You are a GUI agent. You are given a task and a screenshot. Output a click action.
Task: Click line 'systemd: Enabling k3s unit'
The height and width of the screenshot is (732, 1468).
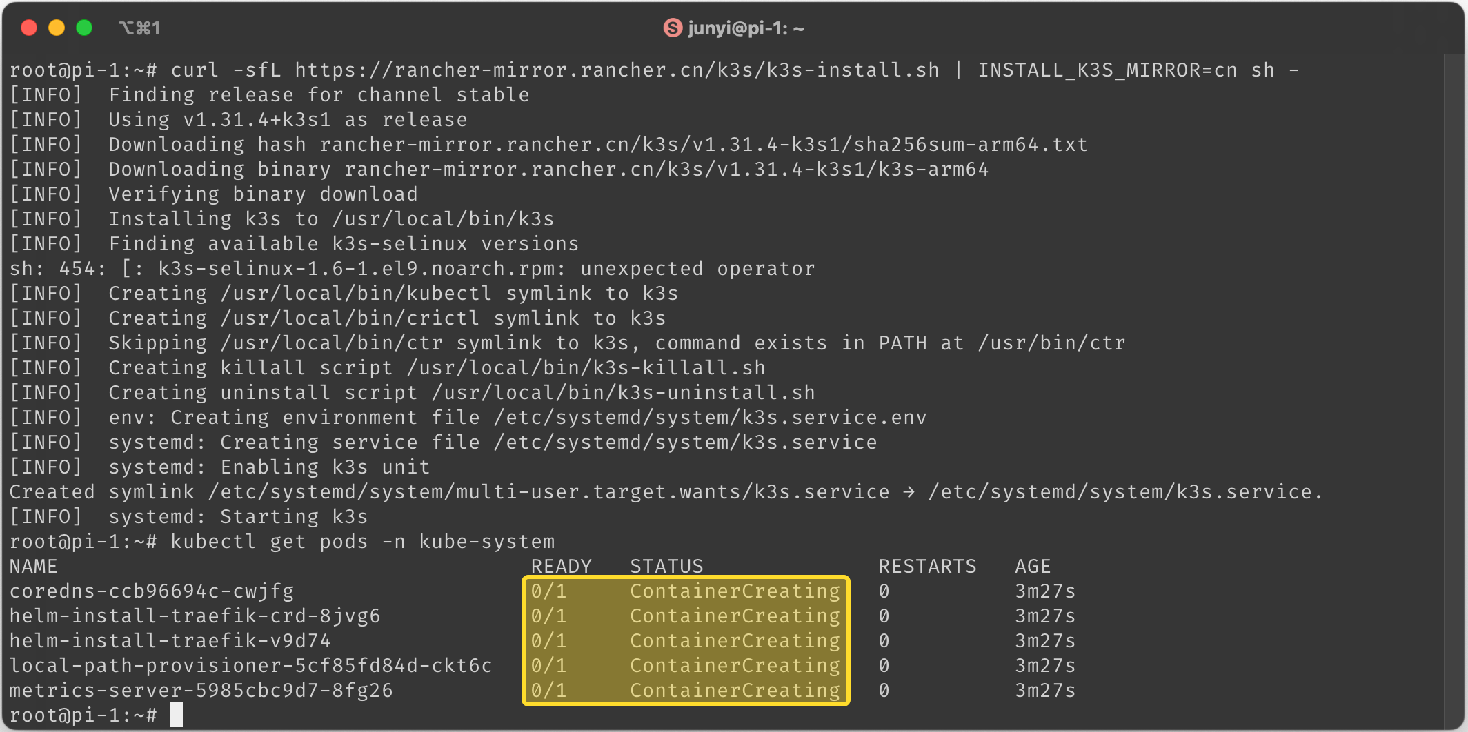tap(269, 467)
